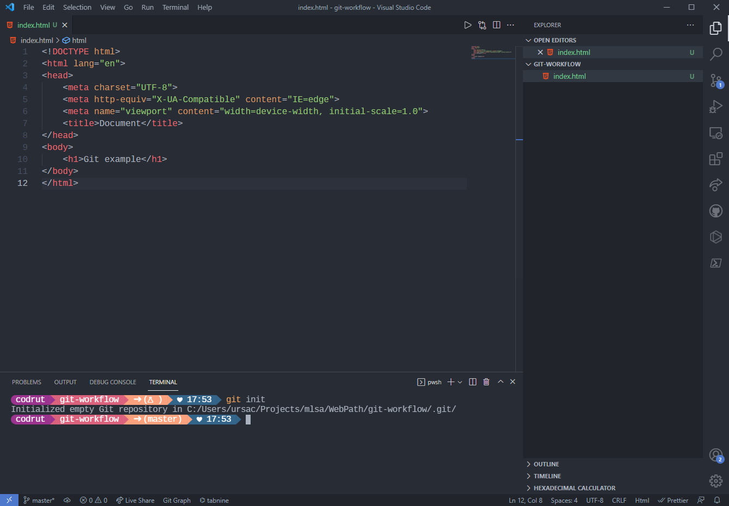Open changes compare icon in editor toolbar

pos(482,25)
